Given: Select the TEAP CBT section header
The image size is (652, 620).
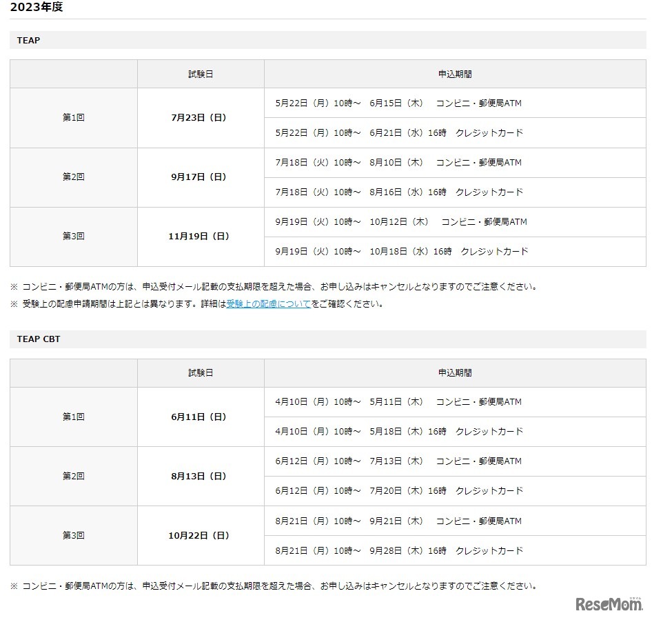Looking at the screenshot, I should (328, 339).
